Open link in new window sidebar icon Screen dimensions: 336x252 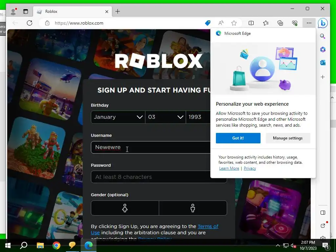click(x=323, y=226)
